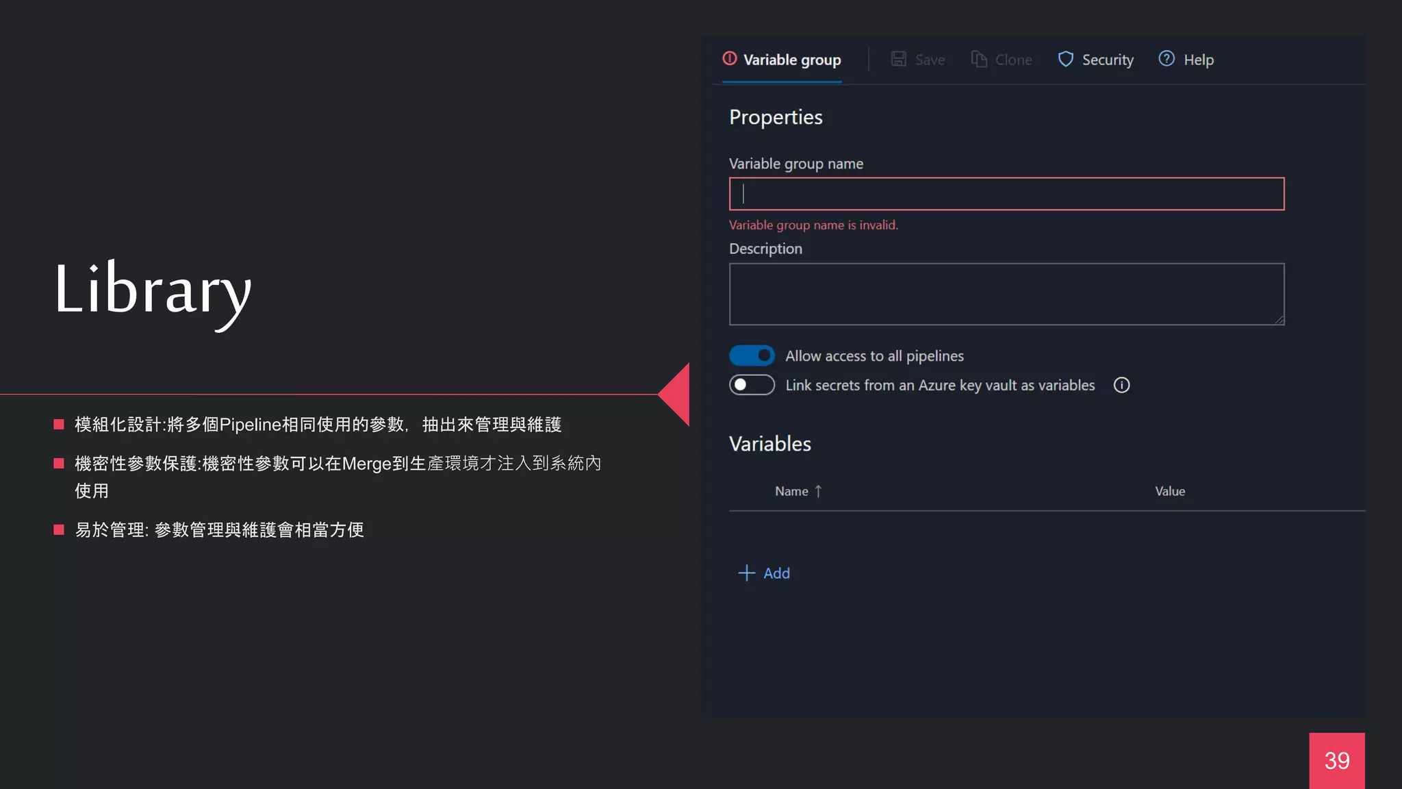Focus the Variable group name field

coord(1006,194)
